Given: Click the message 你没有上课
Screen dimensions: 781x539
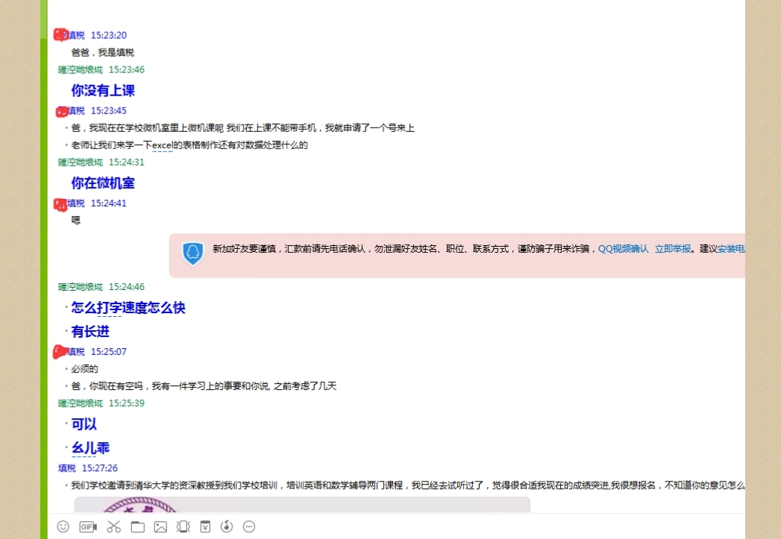Looking at the screenshot, I should 103,91.
